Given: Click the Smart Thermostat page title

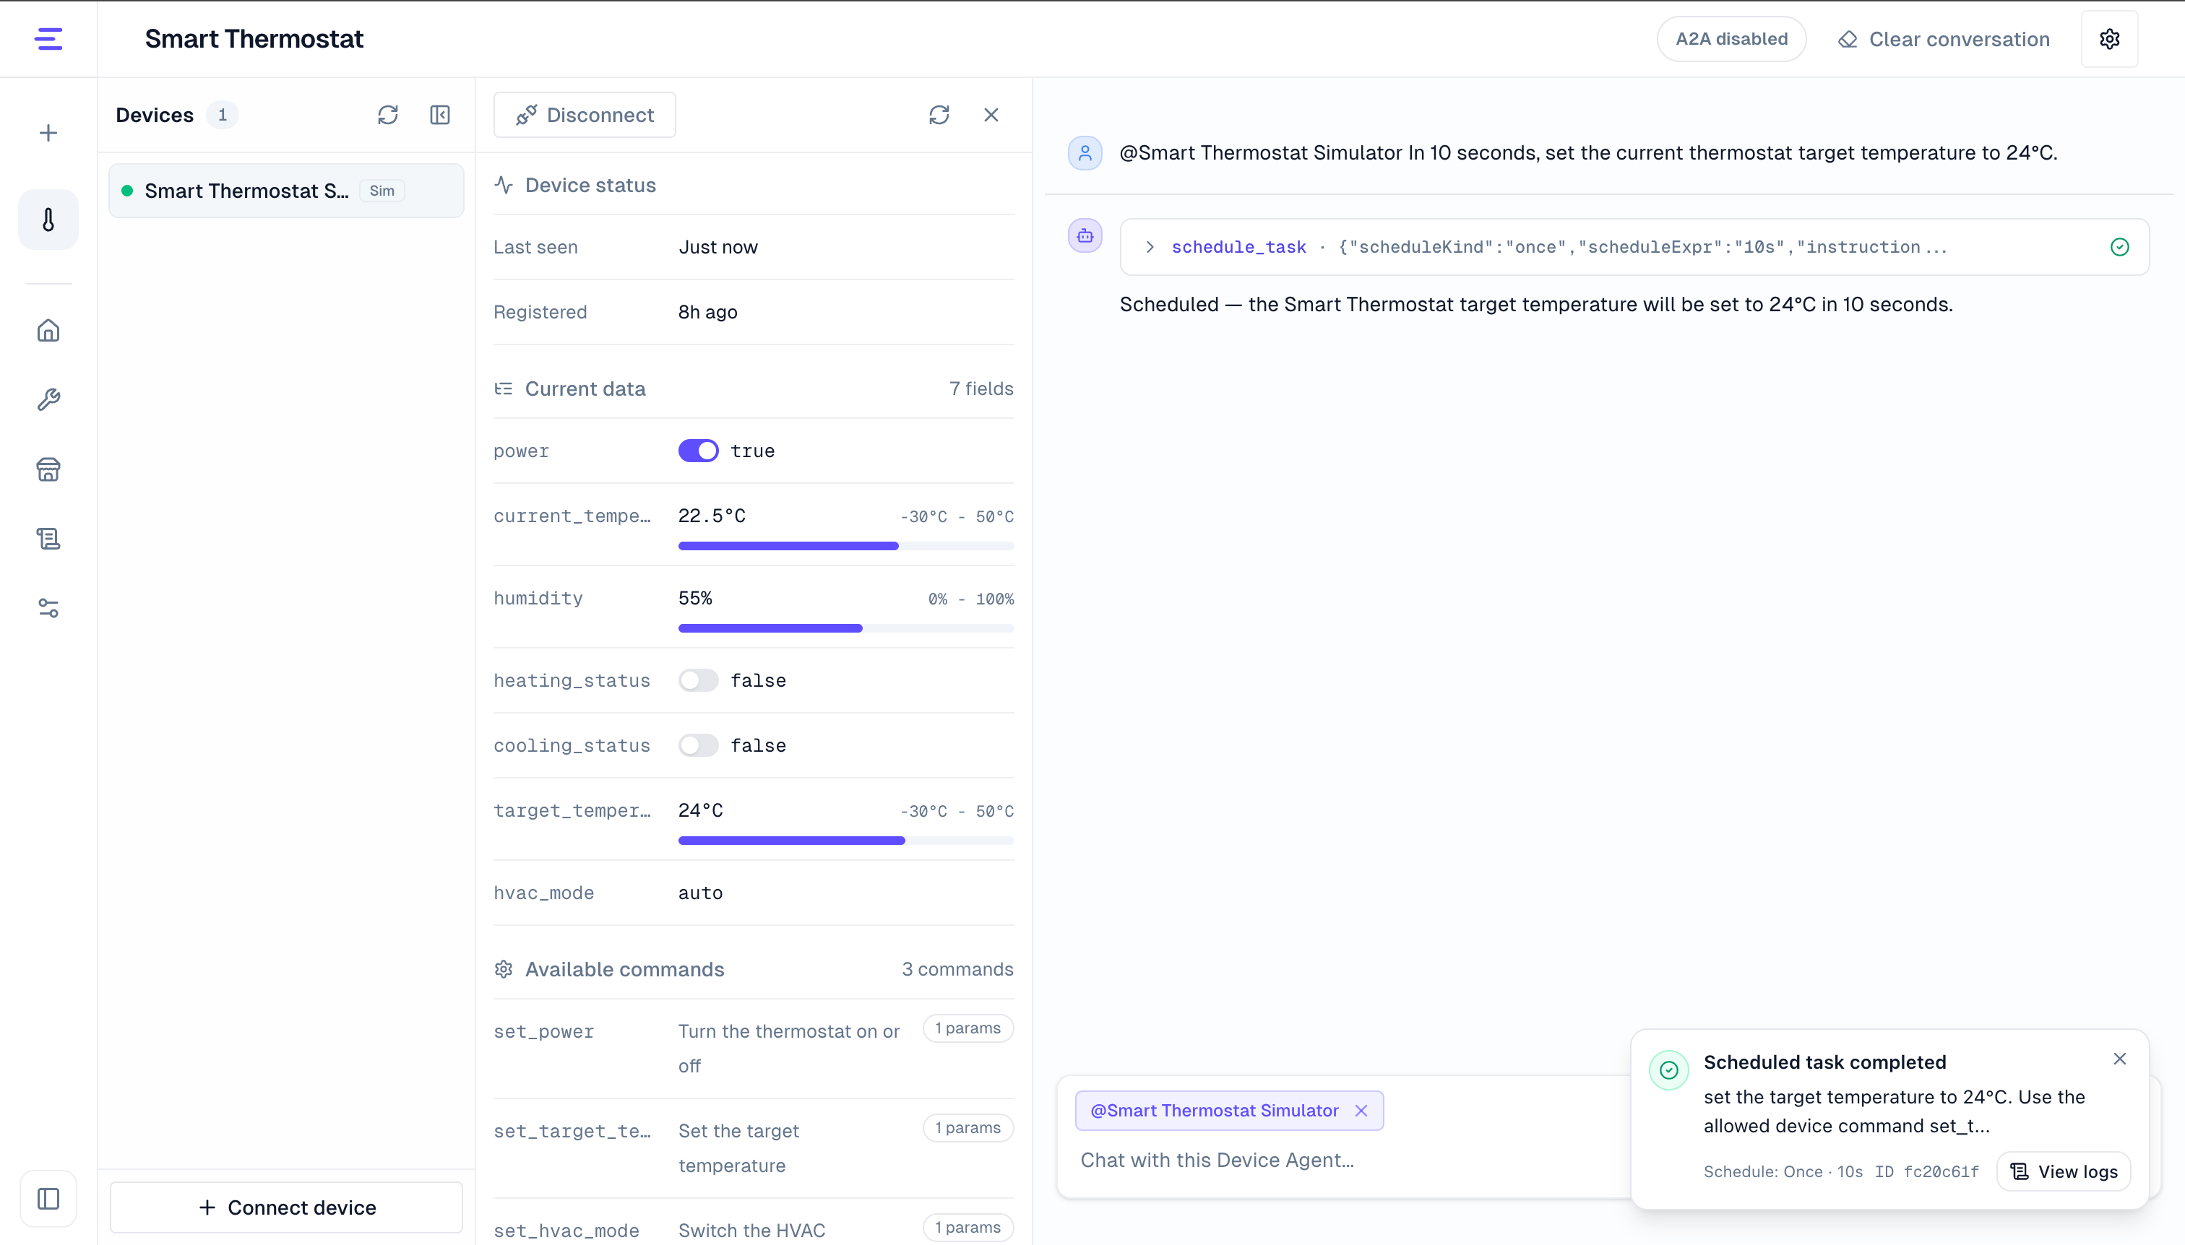Looking at the screenshot, I should point(254,38).
